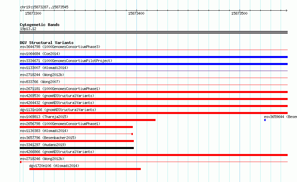
Task: Open the esv2671181 (1000GenomesConsortiumPhase1) label
Action: pyautogui.click(x=60, y=89)
